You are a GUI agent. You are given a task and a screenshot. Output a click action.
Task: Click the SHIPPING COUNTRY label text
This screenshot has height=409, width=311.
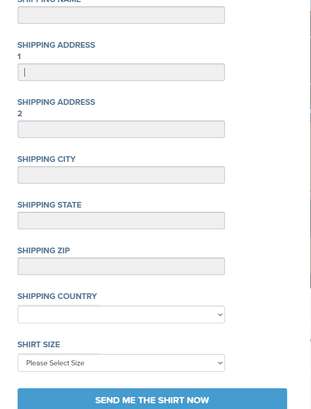tap(57, 296)
